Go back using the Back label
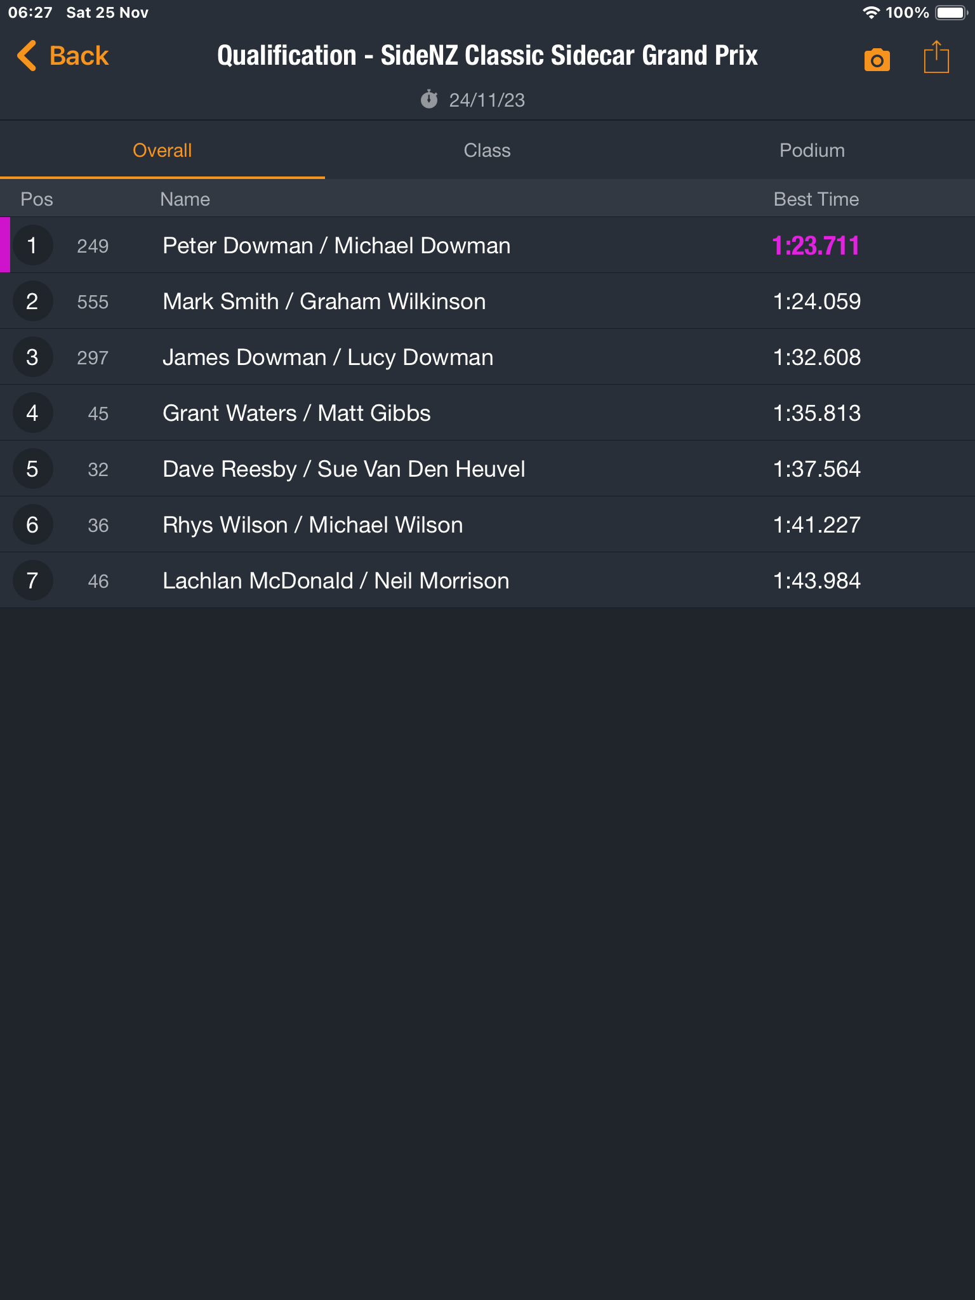The image size is (975, 1300). click(x=79, y=56)
